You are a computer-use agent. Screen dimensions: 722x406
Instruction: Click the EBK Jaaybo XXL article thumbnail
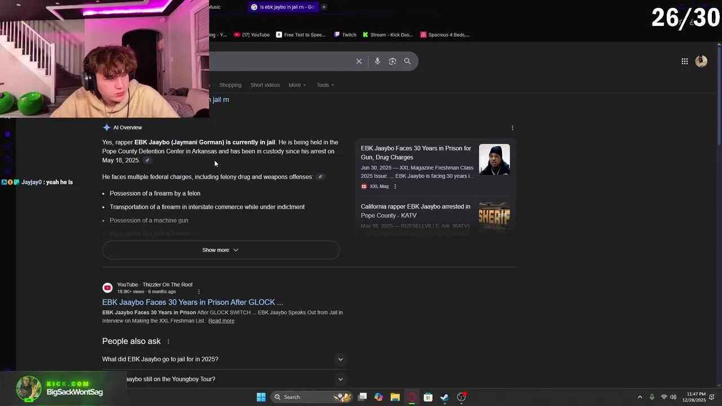[494, 160]
